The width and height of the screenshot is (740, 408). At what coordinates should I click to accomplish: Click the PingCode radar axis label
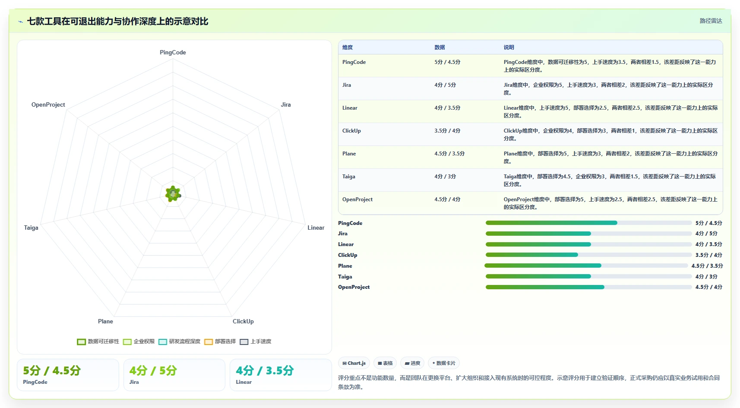(x=173, y=52)
